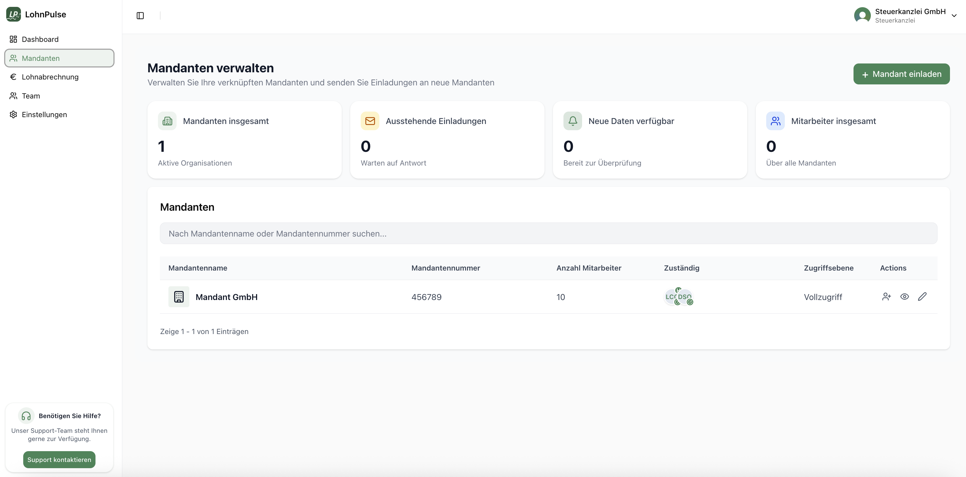Go to Lohnabrechnung in the sidebar
This screenshot has width=966, height=477.
pos(50,77)
